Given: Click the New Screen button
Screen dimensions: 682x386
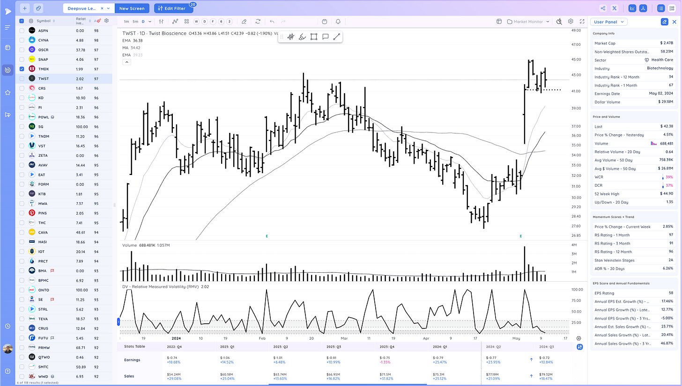Looking at the screenshot, I should point(132,8).
